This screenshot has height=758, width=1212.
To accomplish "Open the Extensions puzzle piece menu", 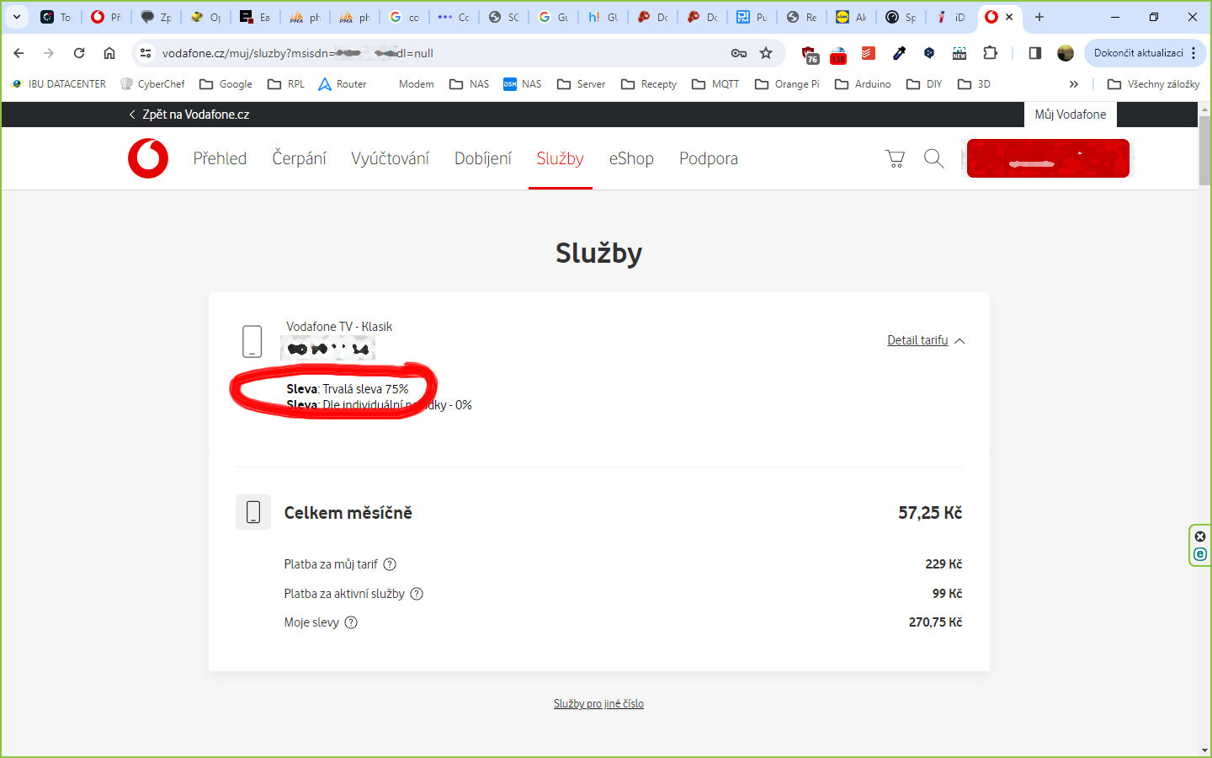I will [990, 53].
